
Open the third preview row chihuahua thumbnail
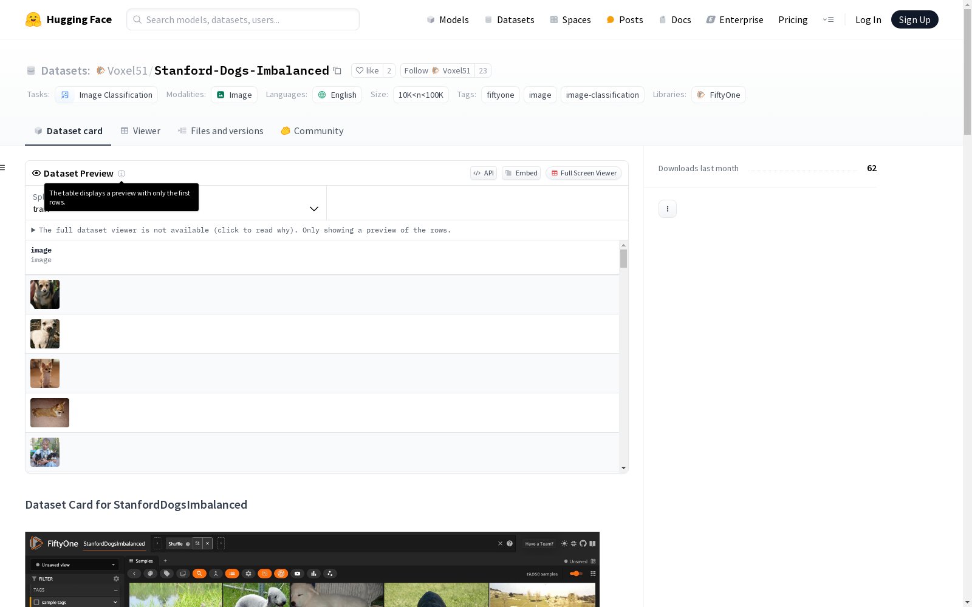(45, 373)
